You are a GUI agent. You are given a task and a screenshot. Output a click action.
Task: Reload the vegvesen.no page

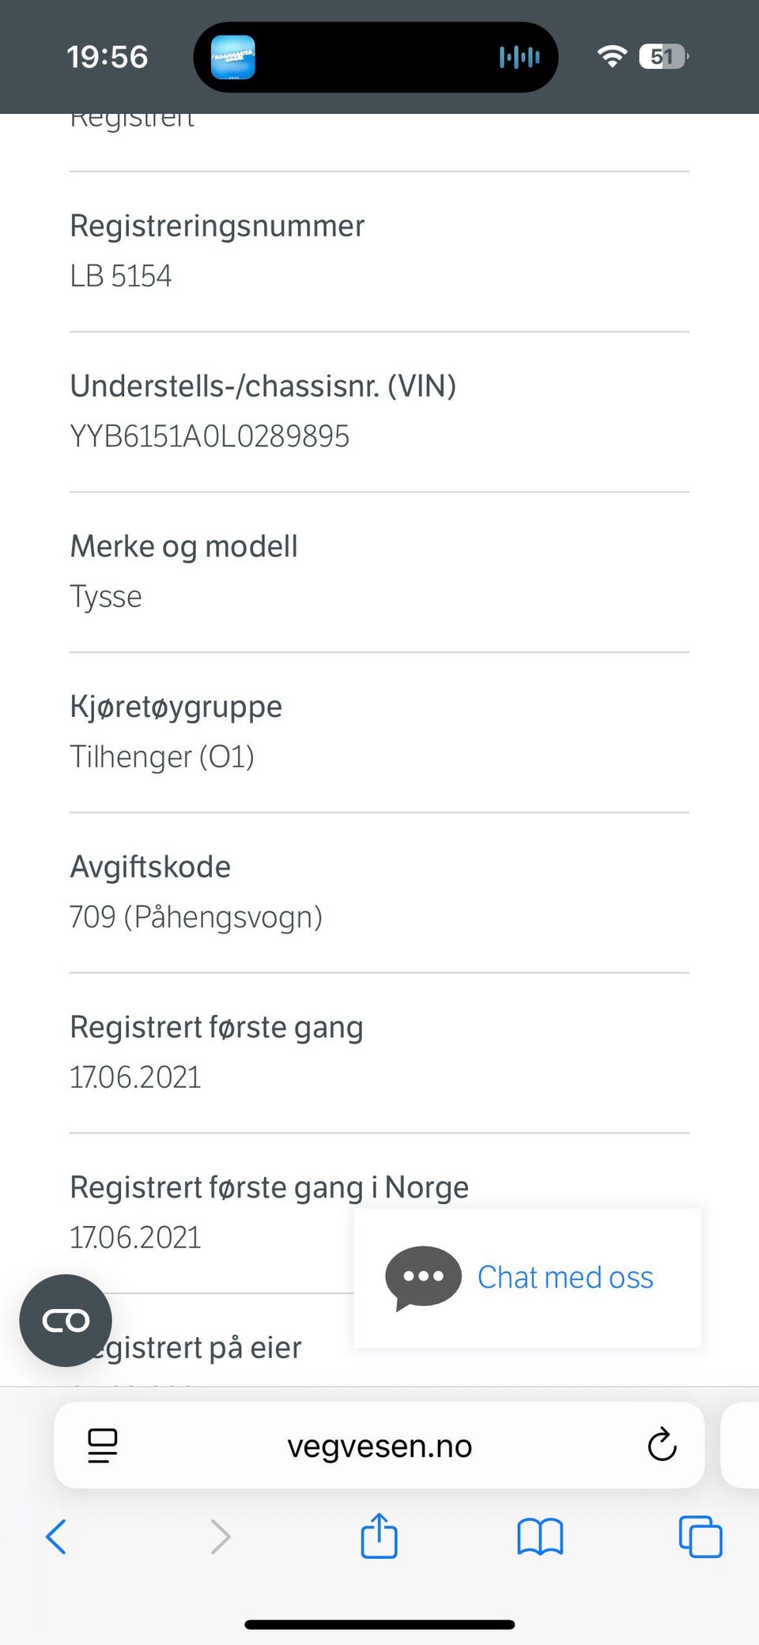(662, 1446)
